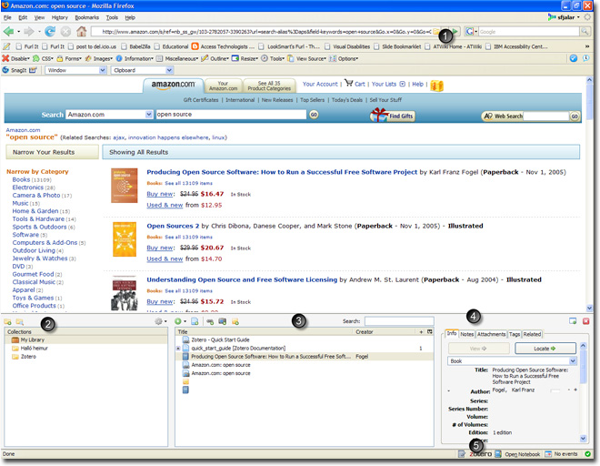Open the Open Sources 2 book link
The height and width of the screenshot is (466, 600).
(173, 226)
